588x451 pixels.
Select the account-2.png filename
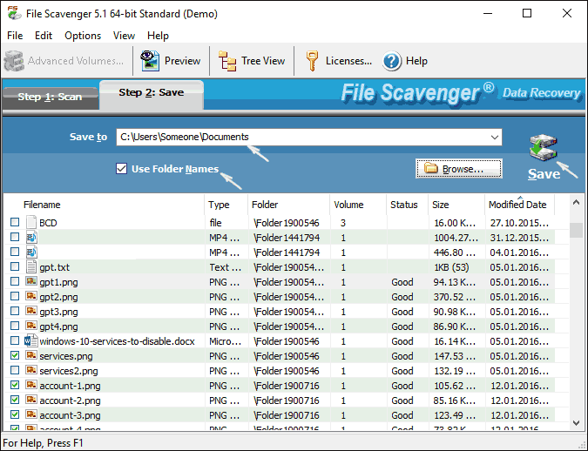(x=71, y=401)
